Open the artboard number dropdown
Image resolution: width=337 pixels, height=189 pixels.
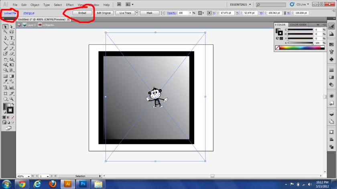coord(47,176)
